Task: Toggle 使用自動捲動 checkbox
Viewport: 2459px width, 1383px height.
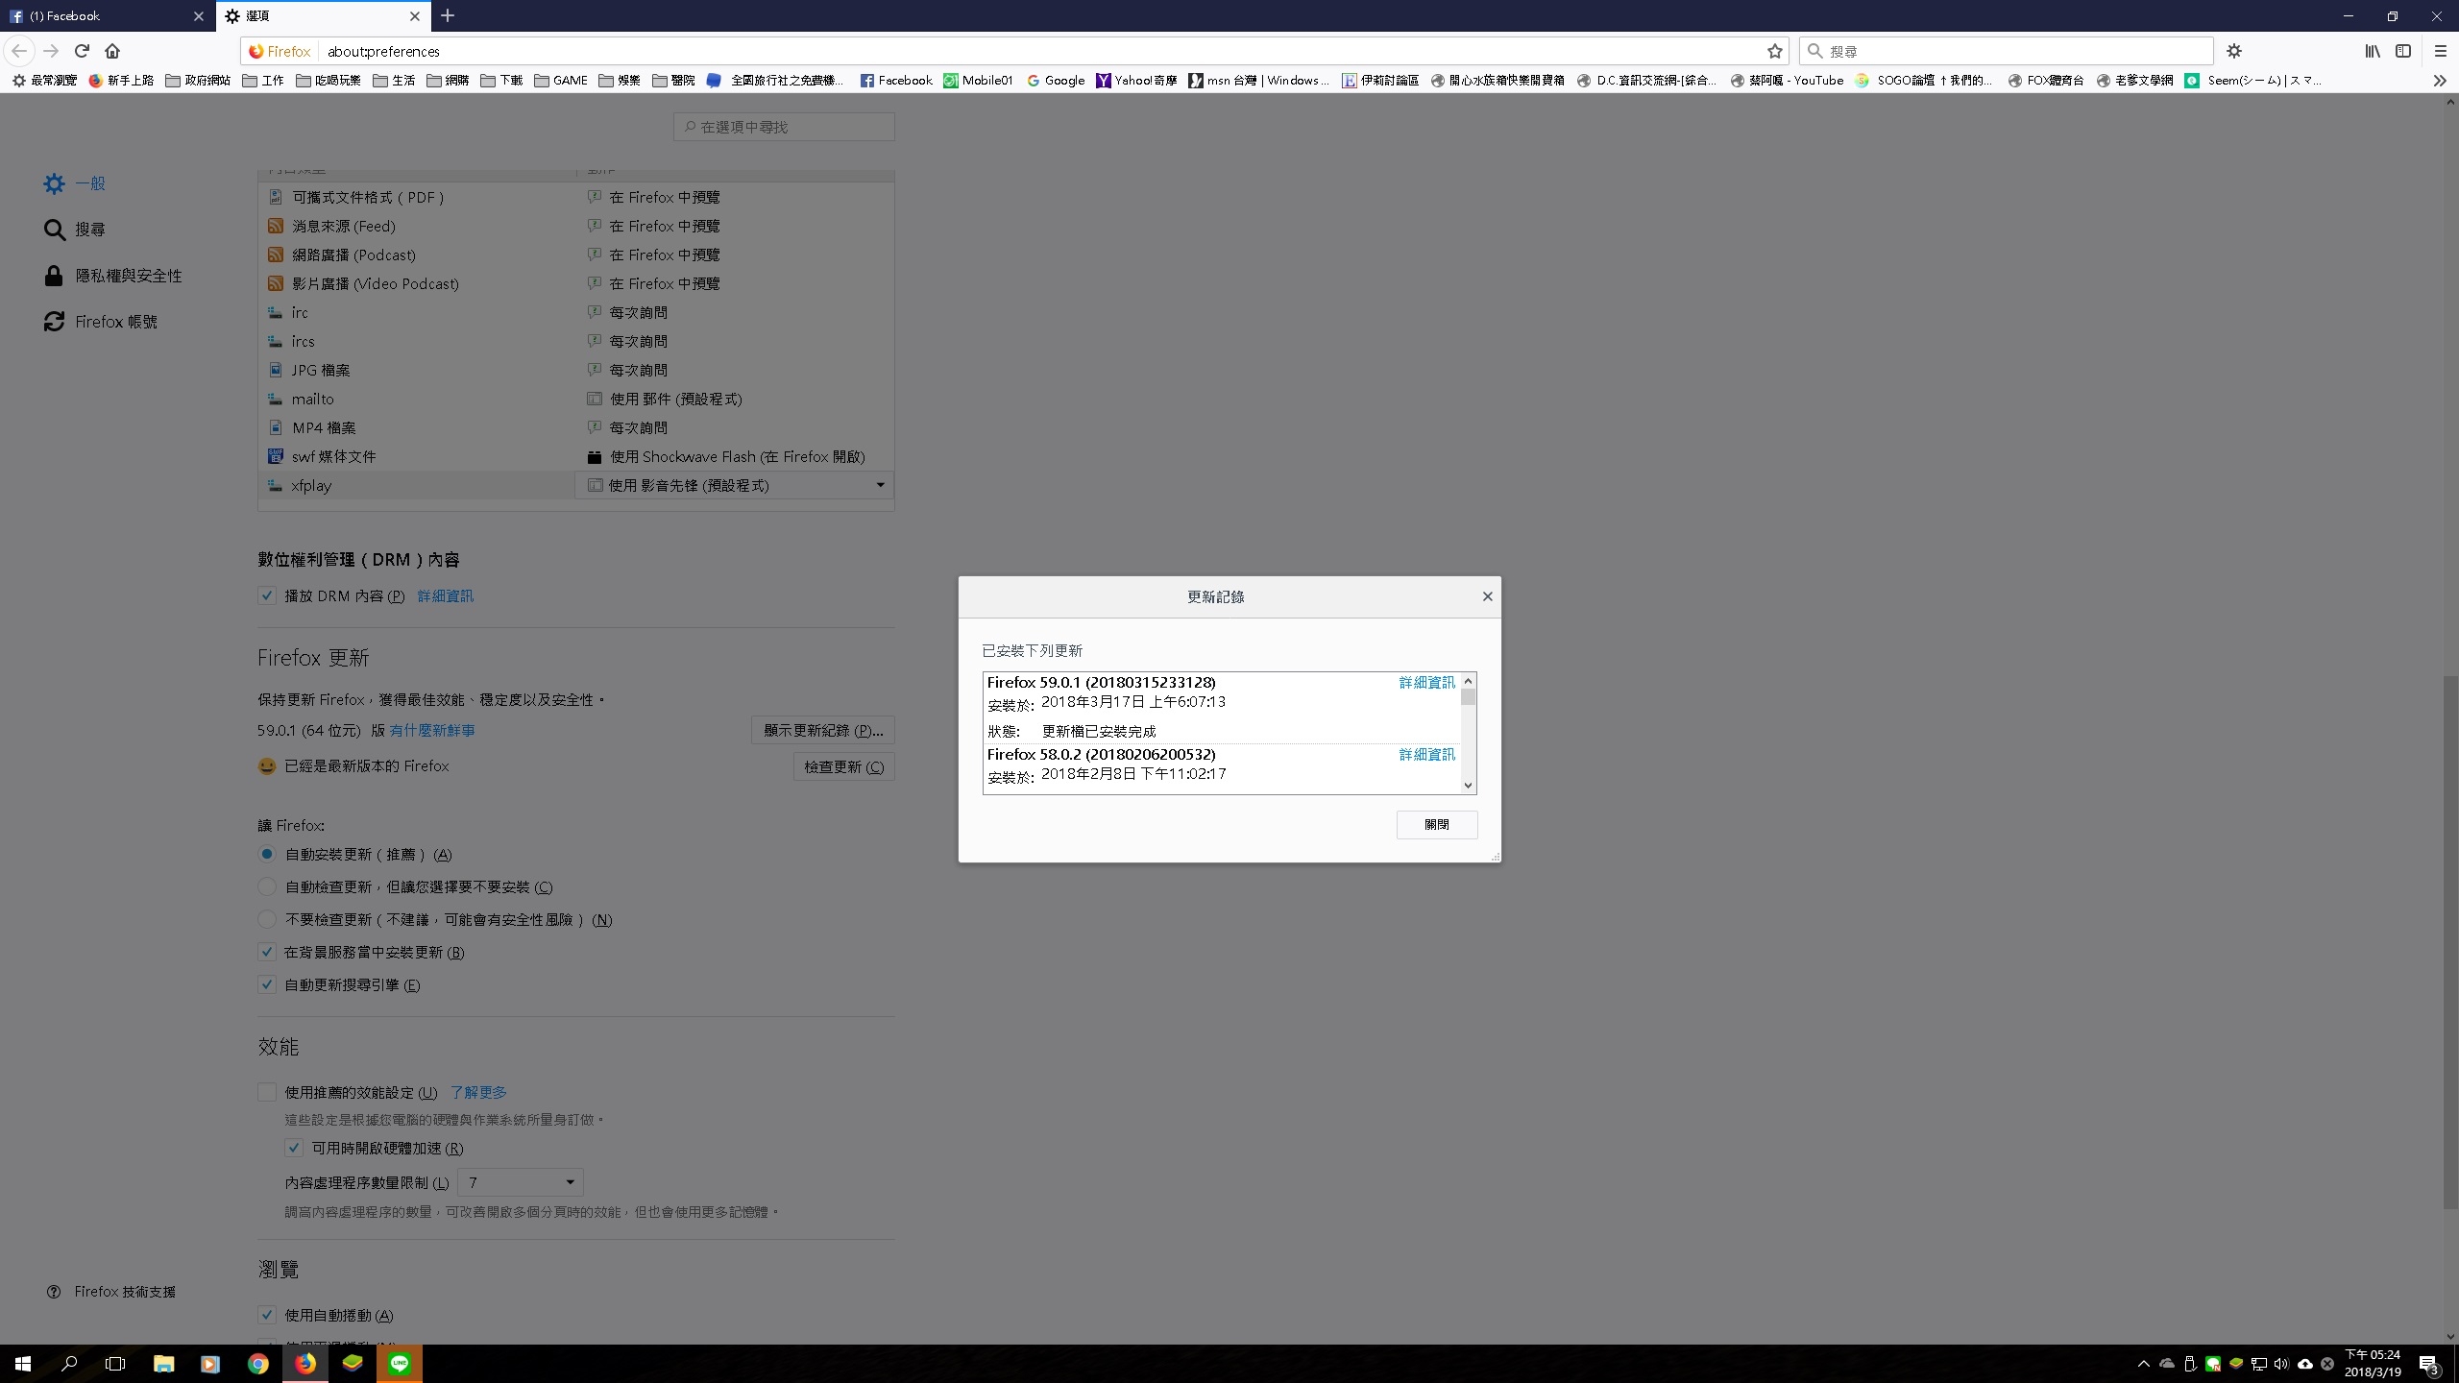Action: tap(267, 1315)
